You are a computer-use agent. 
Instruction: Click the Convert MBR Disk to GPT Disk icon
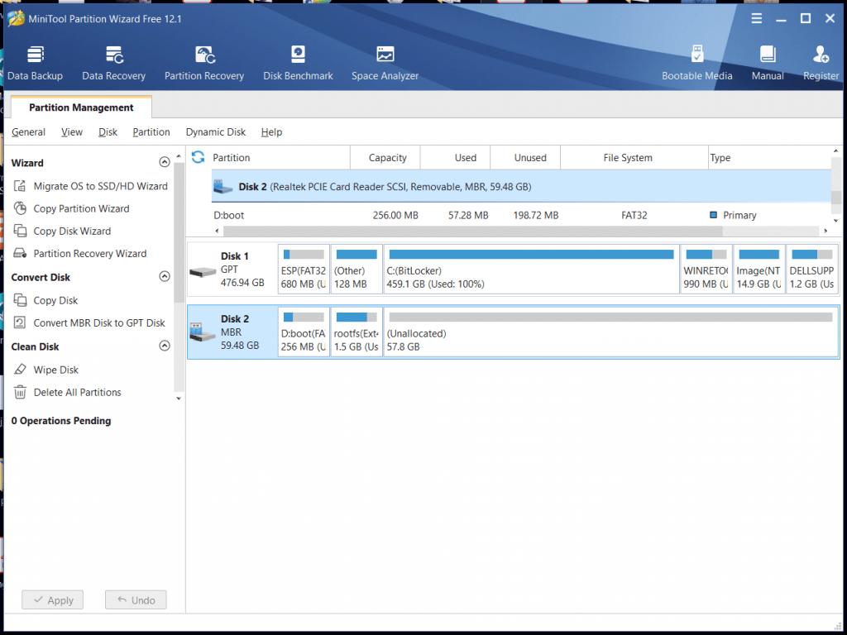coord(20,323)
